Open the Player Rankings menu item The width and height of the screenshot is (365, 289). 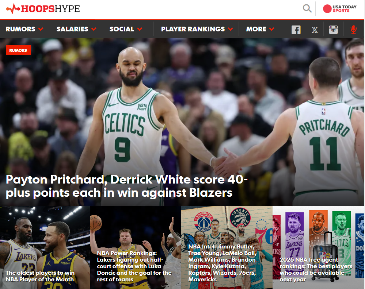pos(193,29)
